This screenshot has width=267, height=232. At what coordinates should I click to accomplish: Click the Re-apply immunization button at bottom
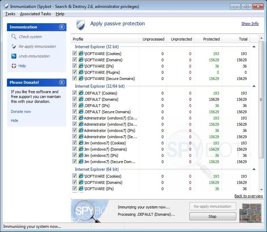pos(213,206)
